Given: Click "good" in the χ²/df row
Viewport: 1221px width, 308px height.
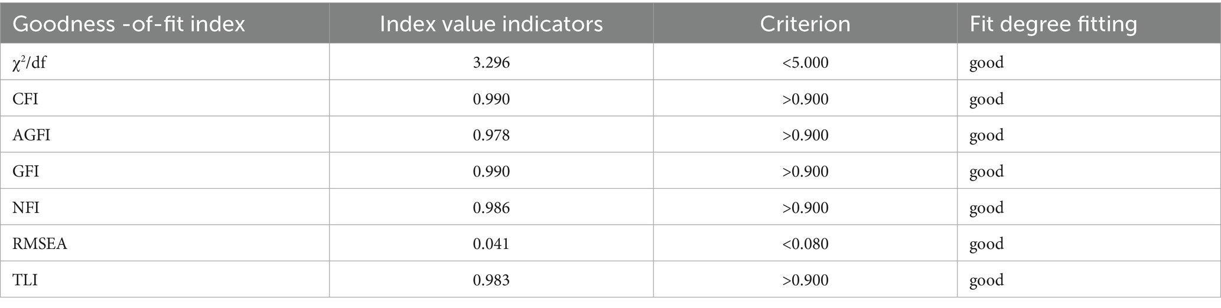Looking at the screenshot, I should [x=986, y=63].
